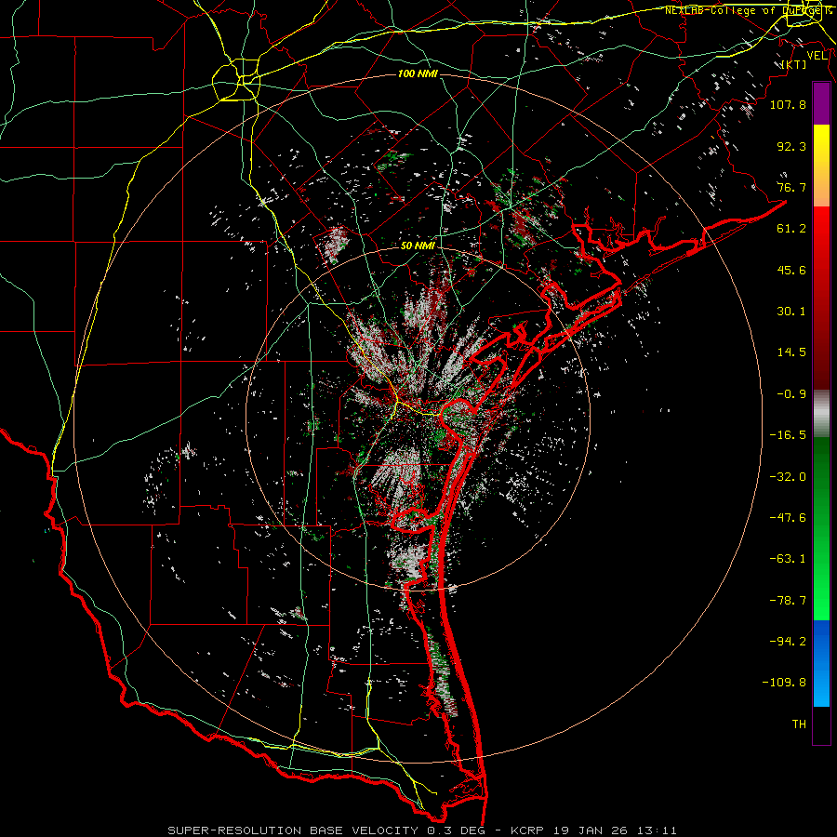This screenshot has width=837, height=837.
Task: Click the 14.5 legend value
Action: coord(791,352)
